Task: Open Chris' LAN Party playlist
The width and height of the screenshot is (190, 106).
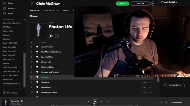Action: 10,67
